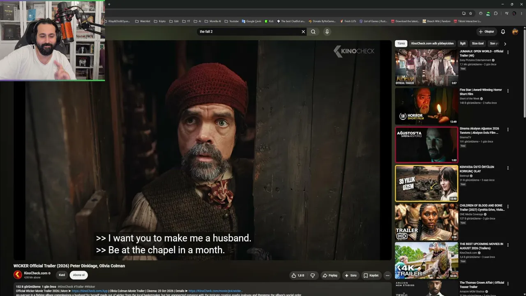Select the Tümü filter chip
526x296 pixels.
point(401,43)
